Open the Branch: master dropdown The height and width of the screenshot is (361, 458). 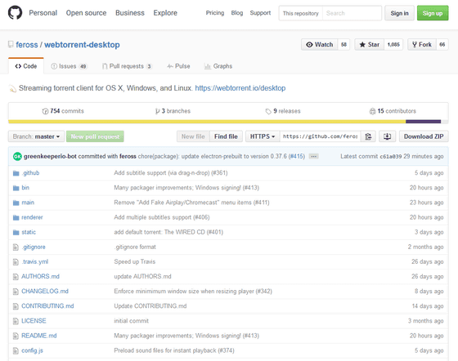tap(36, 136)
